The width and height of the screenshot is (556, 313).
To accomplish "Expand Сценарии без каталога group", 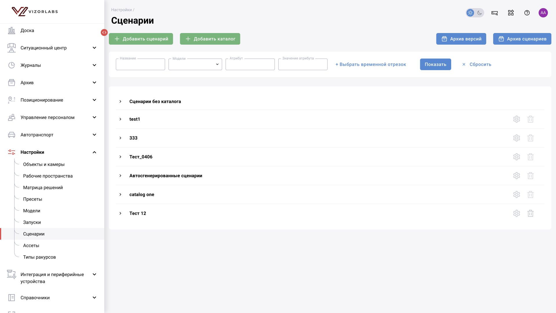I will pos(120,101).
